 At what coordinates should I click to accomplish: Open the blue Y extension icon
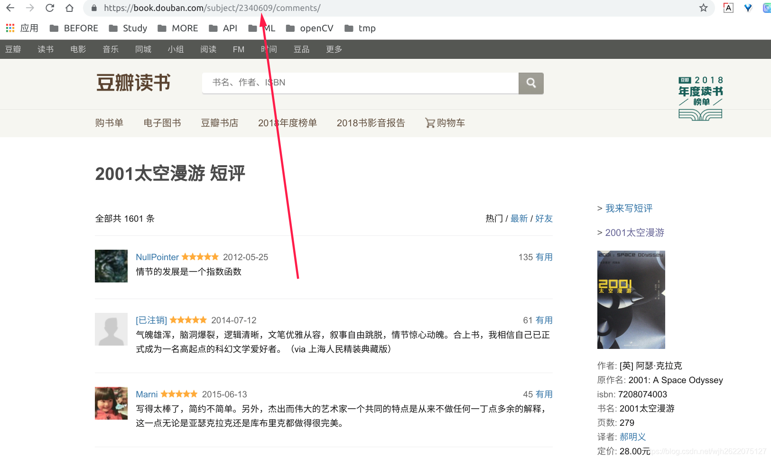748,8
